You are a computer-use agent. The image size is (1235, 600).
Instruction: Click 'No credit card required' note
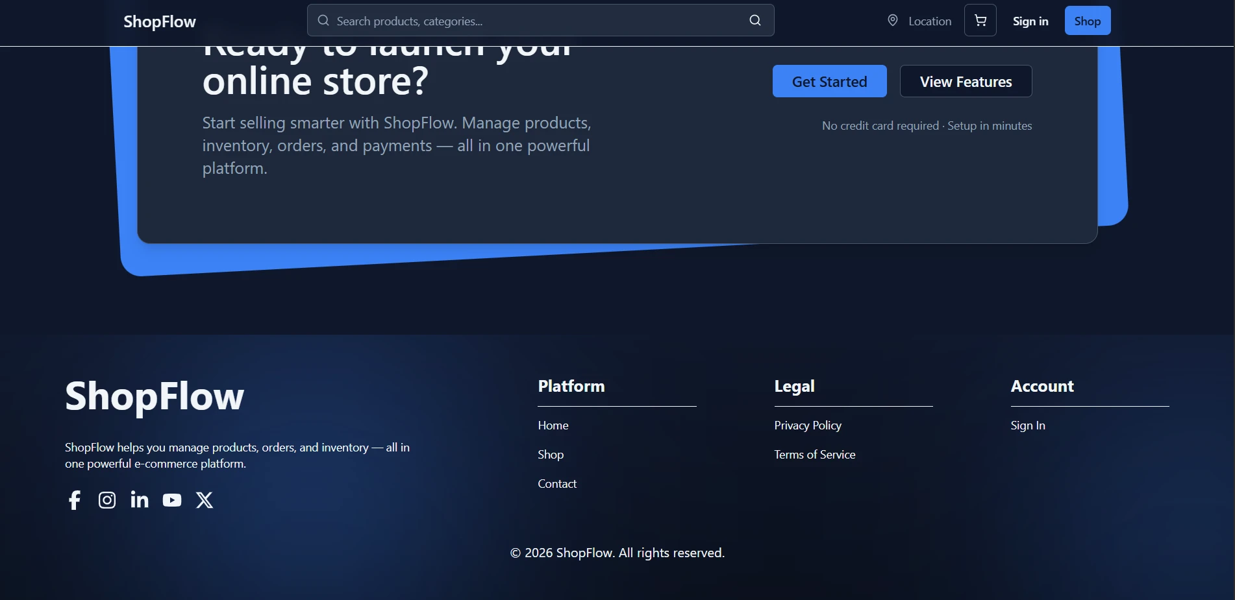pos(927,126)
